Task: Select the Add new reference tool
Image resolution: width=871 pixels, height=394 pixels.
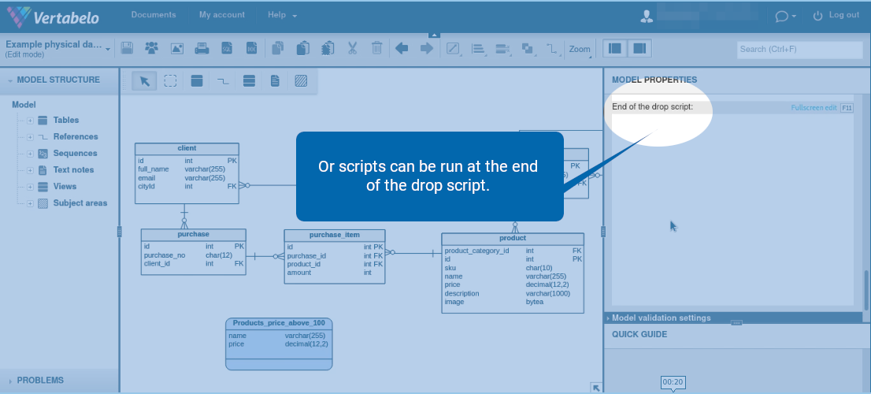Action: [x=223, y=81]
